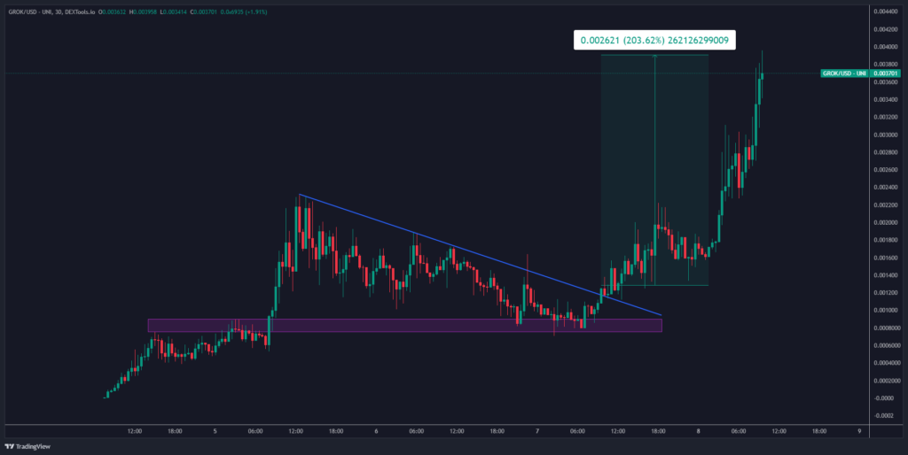This screenshot has width=908, height=455.
Task: Click day 9 marker on time axis
Action: tap(859, 431)
